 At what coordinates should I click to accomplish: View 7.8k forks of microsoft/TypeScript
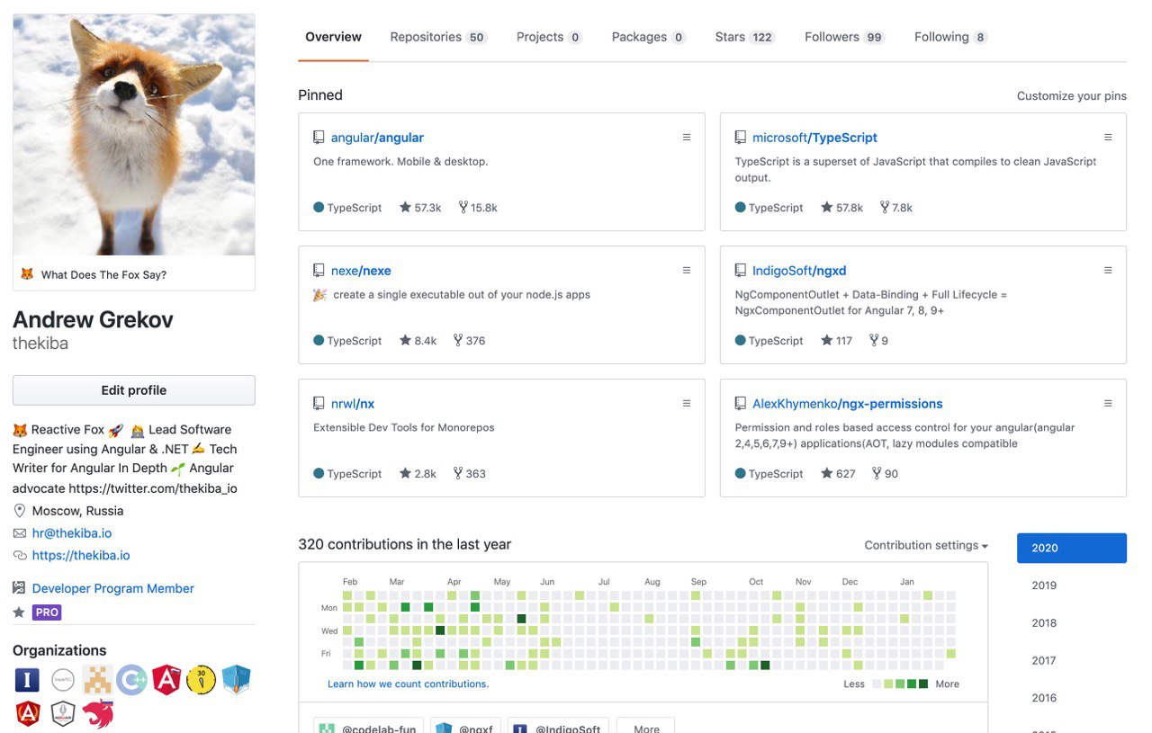point(896,208)
